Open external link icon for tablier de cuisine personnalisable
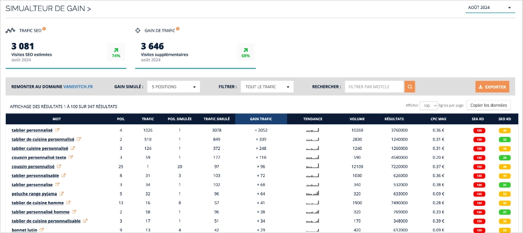The width and height of the screenshot is (523, 233). (x=85, y=220)
